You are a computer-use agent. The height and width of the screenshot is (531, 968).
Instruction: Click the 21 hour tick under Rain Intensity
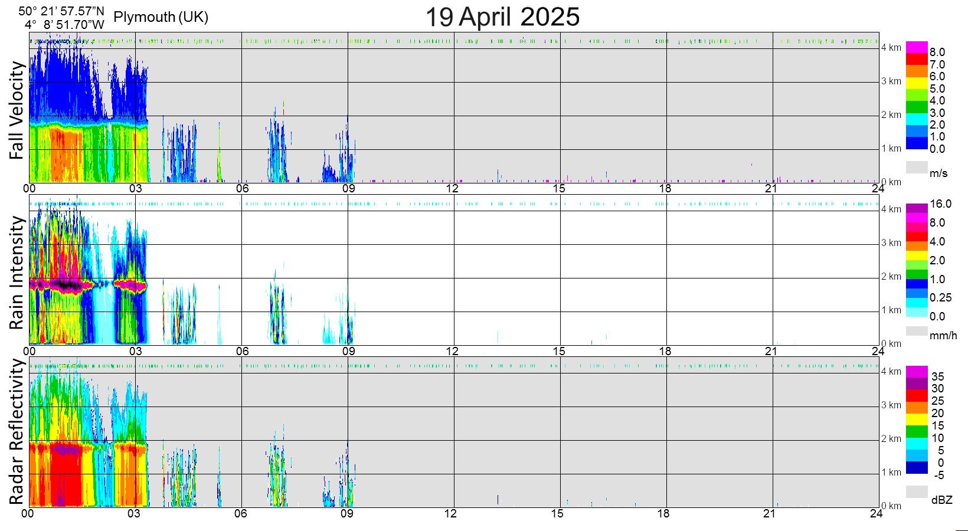coord(771,350)
